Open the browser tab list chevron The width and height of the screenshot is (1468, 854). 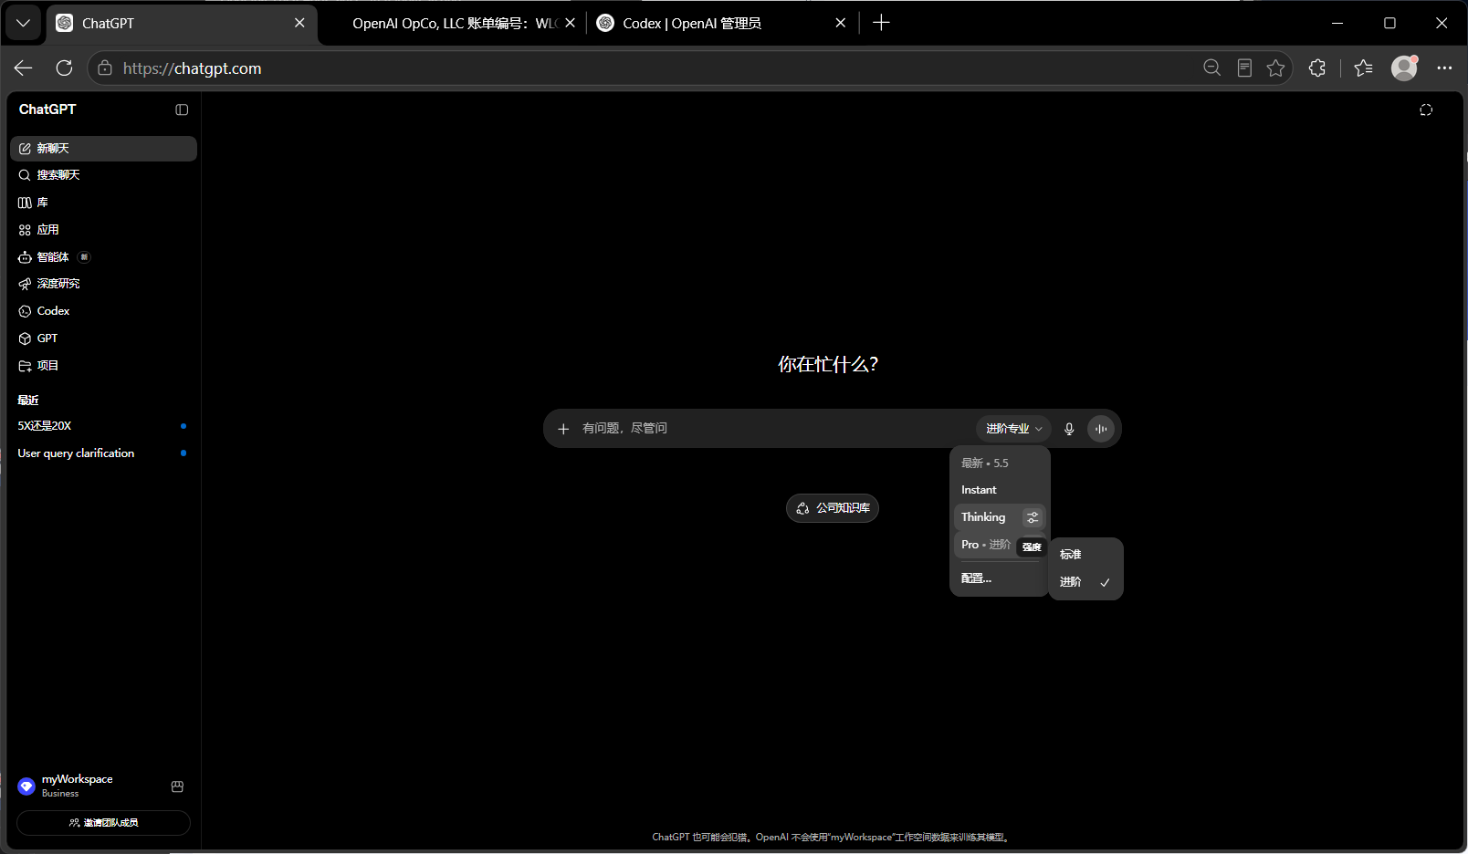(x=23, y=23)
